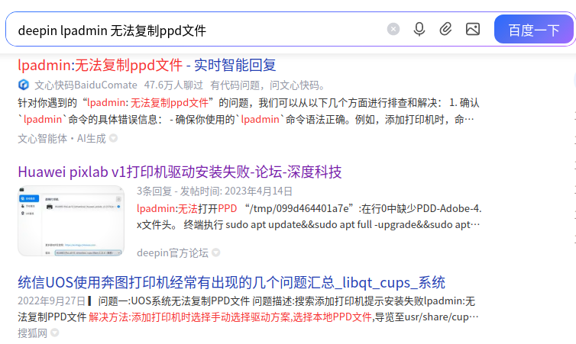
Task: Attach a file using the paperclip icon
Action: (445, 29)
